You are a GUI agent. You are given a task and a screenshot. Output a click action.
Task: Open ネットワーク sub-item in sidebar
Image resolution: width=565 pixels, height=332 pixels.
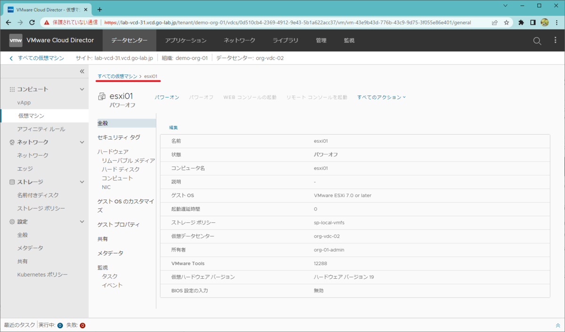pos(33,155)
